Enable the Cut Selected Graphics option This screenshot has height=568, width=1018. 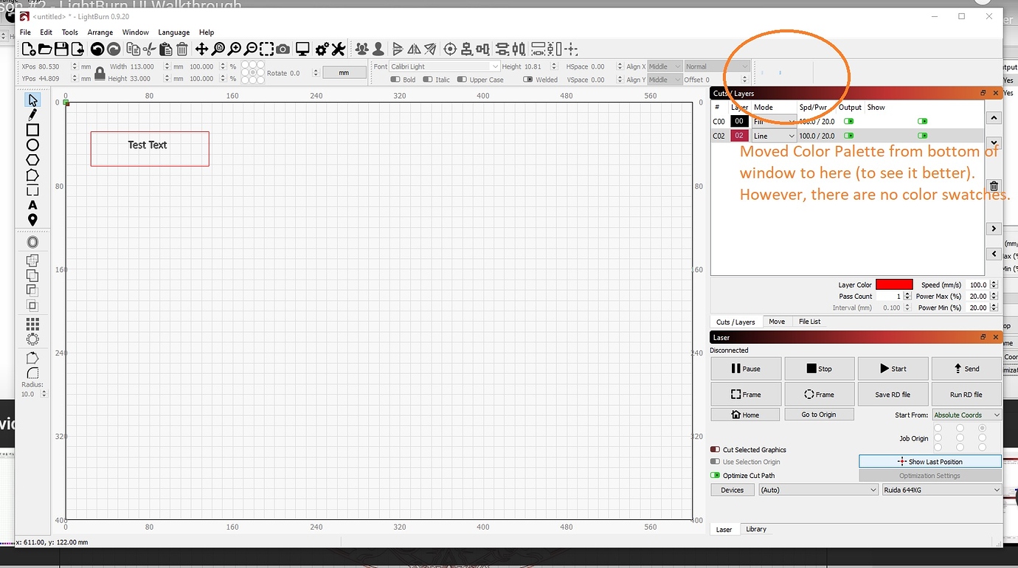point(715,449)
